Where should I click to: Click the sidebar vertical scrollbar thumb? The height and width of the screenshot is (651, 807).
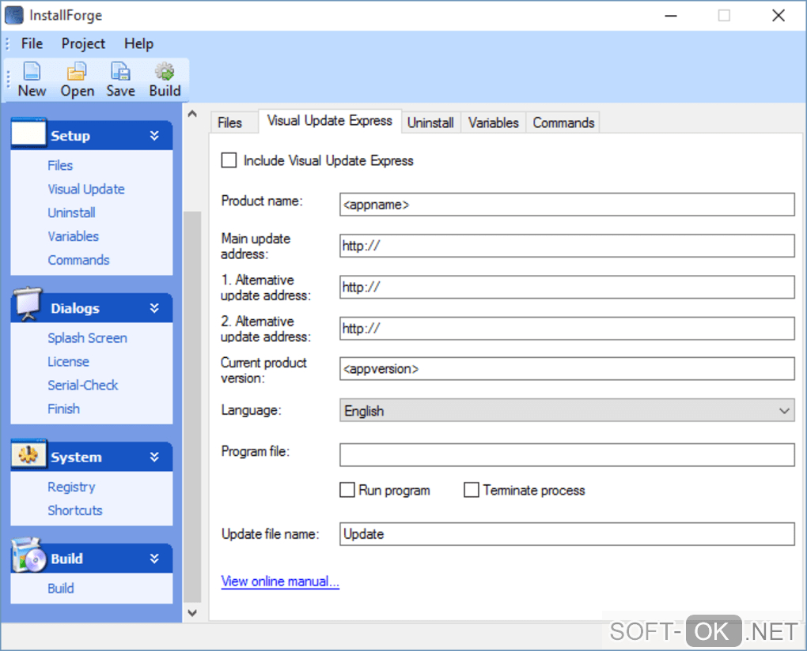192,407
